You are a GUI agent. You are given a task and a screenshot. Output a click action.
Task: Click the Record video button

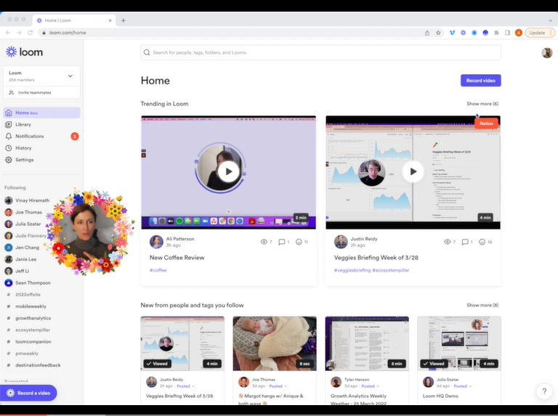481,81
